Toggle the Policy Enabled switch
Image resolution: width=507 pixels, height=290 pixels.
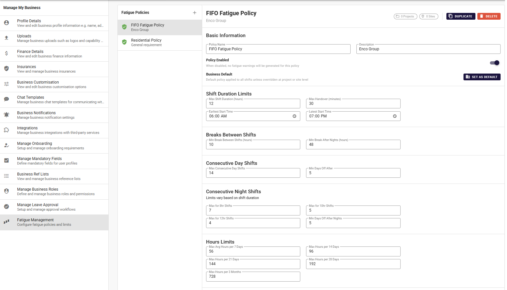[x=494, y=63]
